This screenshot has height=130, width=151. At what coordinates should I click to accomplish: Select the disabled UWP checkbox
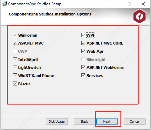click(15, 51)
